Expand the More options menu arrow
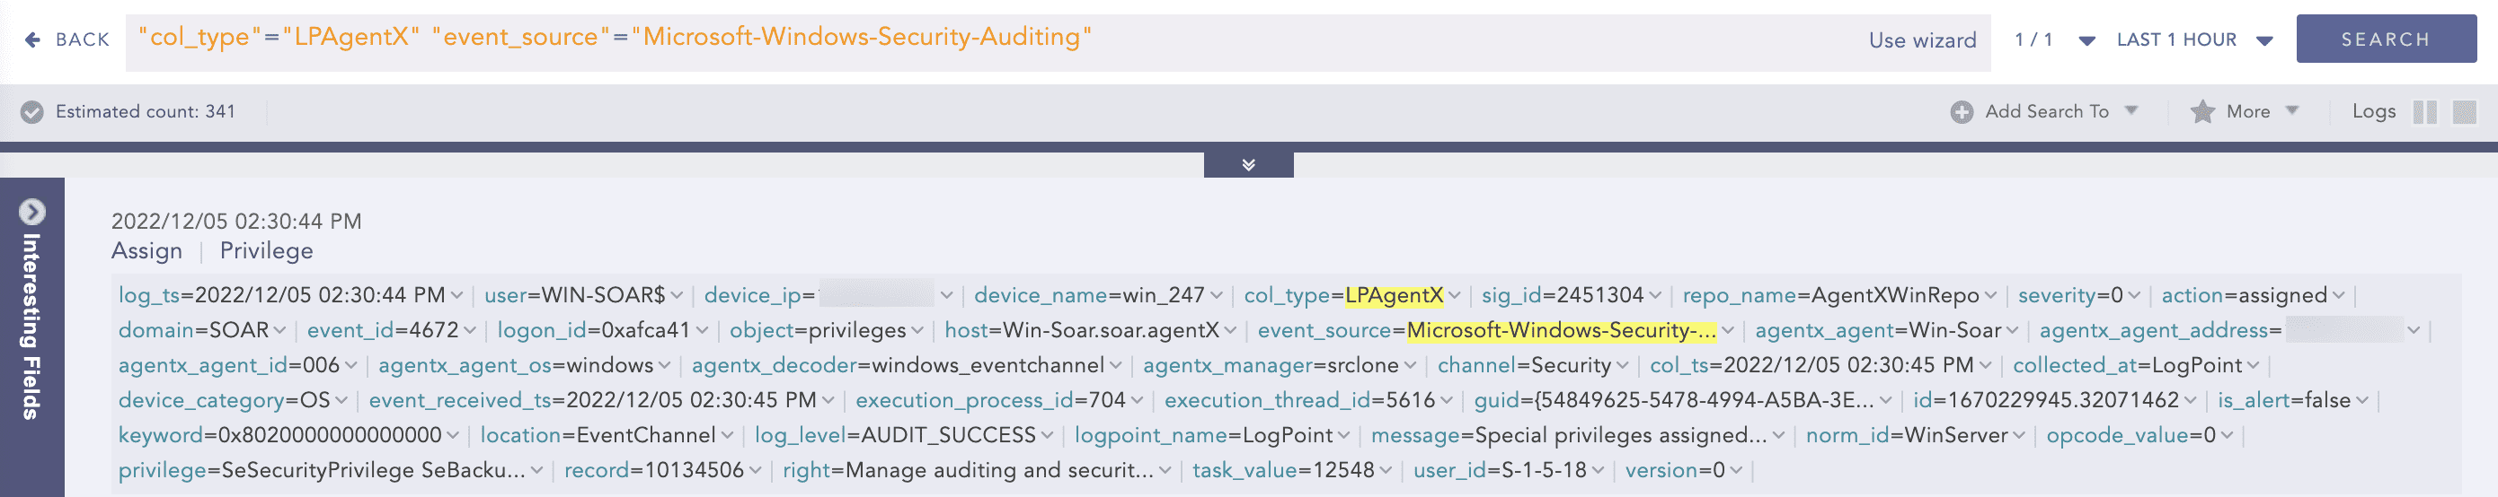 [2292, 110]
